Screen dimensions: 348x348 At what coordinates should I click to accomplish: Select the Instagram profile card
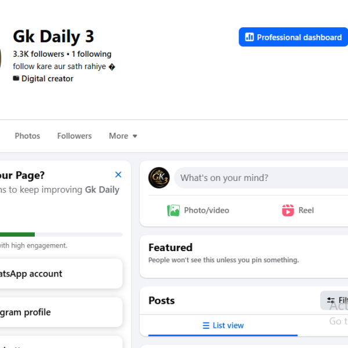pyautogui.click(x=61, y=312)
